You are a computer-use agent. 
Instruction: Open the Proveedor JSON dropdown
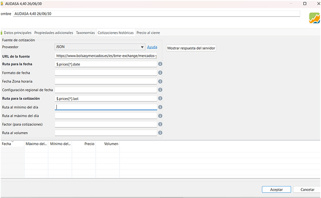(100, 47)
